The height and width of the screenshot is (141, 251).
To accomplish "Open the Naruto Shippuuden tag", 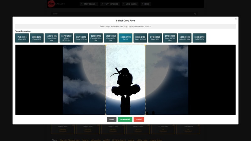I will pyautogui.click(x=70, y=140).
